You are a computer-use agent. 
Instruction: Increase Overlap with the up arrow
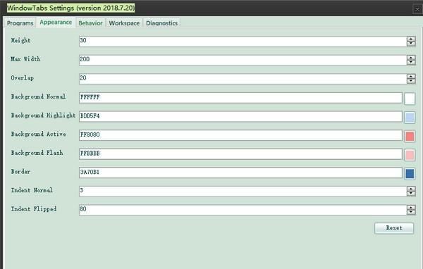click(411, 77)
